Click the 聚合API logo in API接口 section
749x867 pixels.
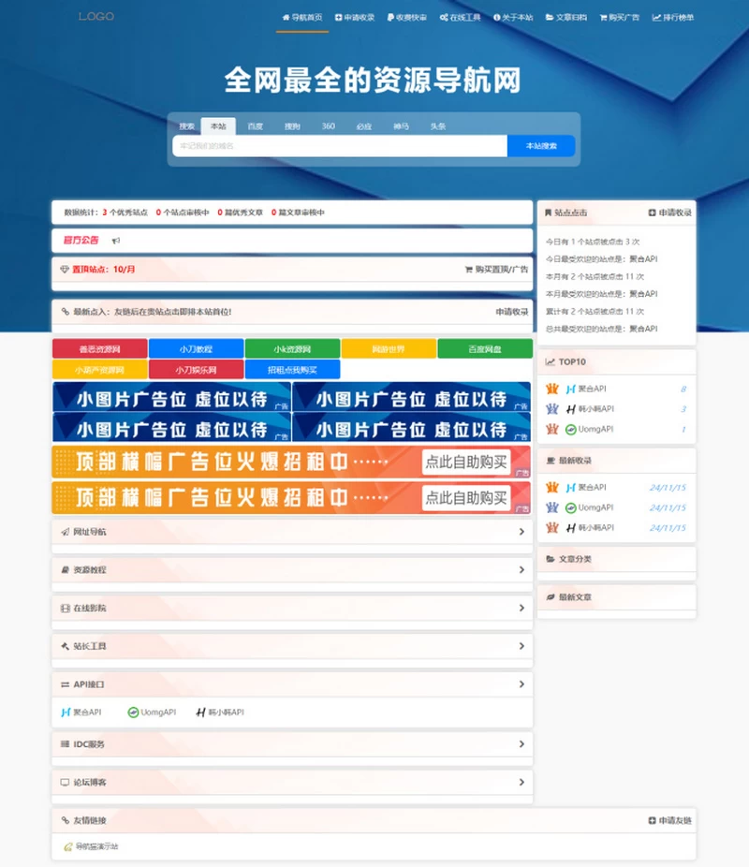65,712
